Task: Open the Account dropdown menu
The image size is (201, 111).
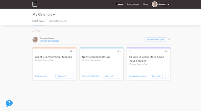Action: point(164,4)
